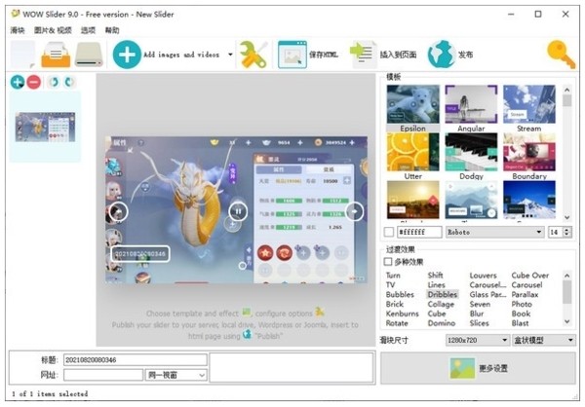Open the 帮助 menu

112,30
